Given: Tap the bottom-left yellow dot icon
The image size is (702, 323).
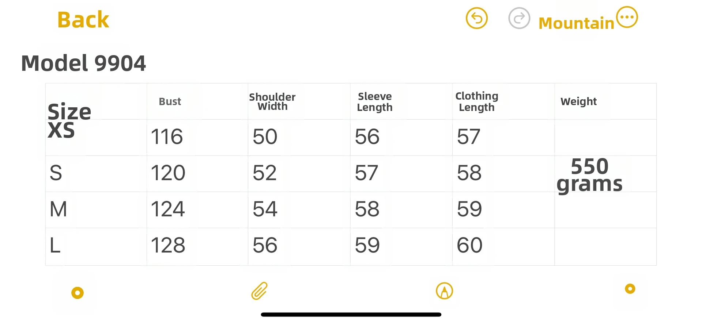Looking at the screenshot, I should (x=78, y=293).
